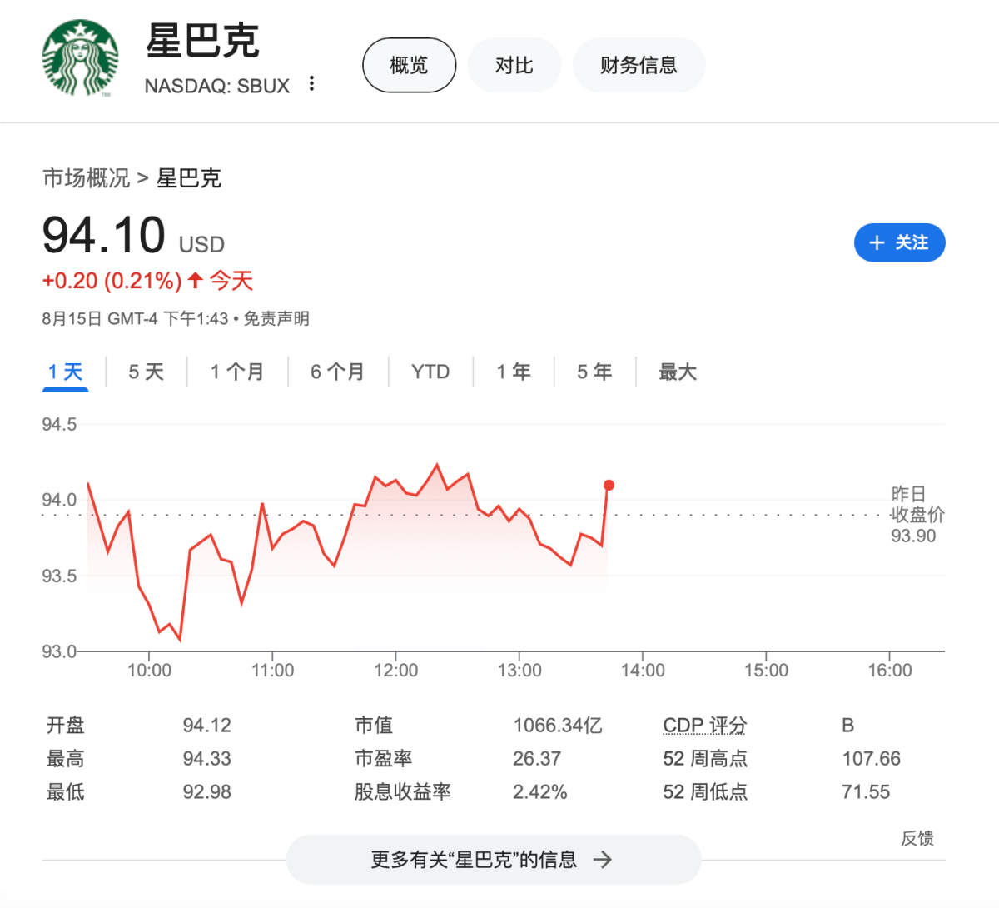Switch to the 对比 tab
Screen dimensions: 999x908
click(514, 64)
